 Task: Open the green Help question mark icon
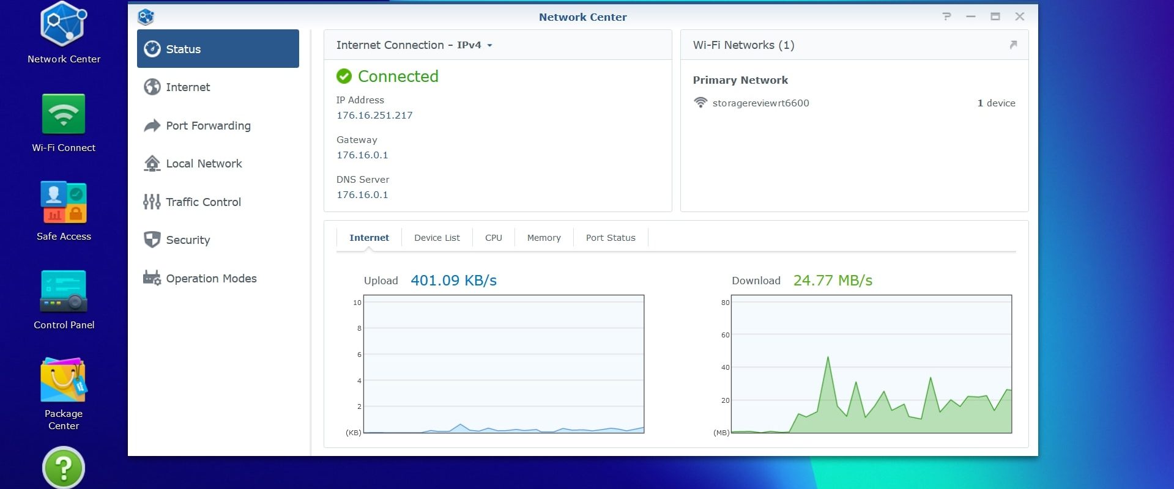point(64,468)
